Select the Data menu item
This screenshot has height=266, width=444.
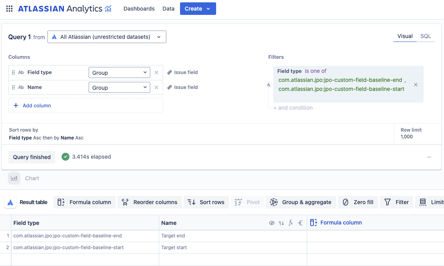pyautogui.click(x=168, y=8)
